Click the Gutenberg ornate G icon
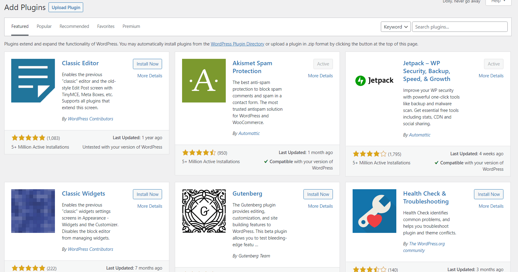This screenshot has height=272, width=518. pos(204,211)
